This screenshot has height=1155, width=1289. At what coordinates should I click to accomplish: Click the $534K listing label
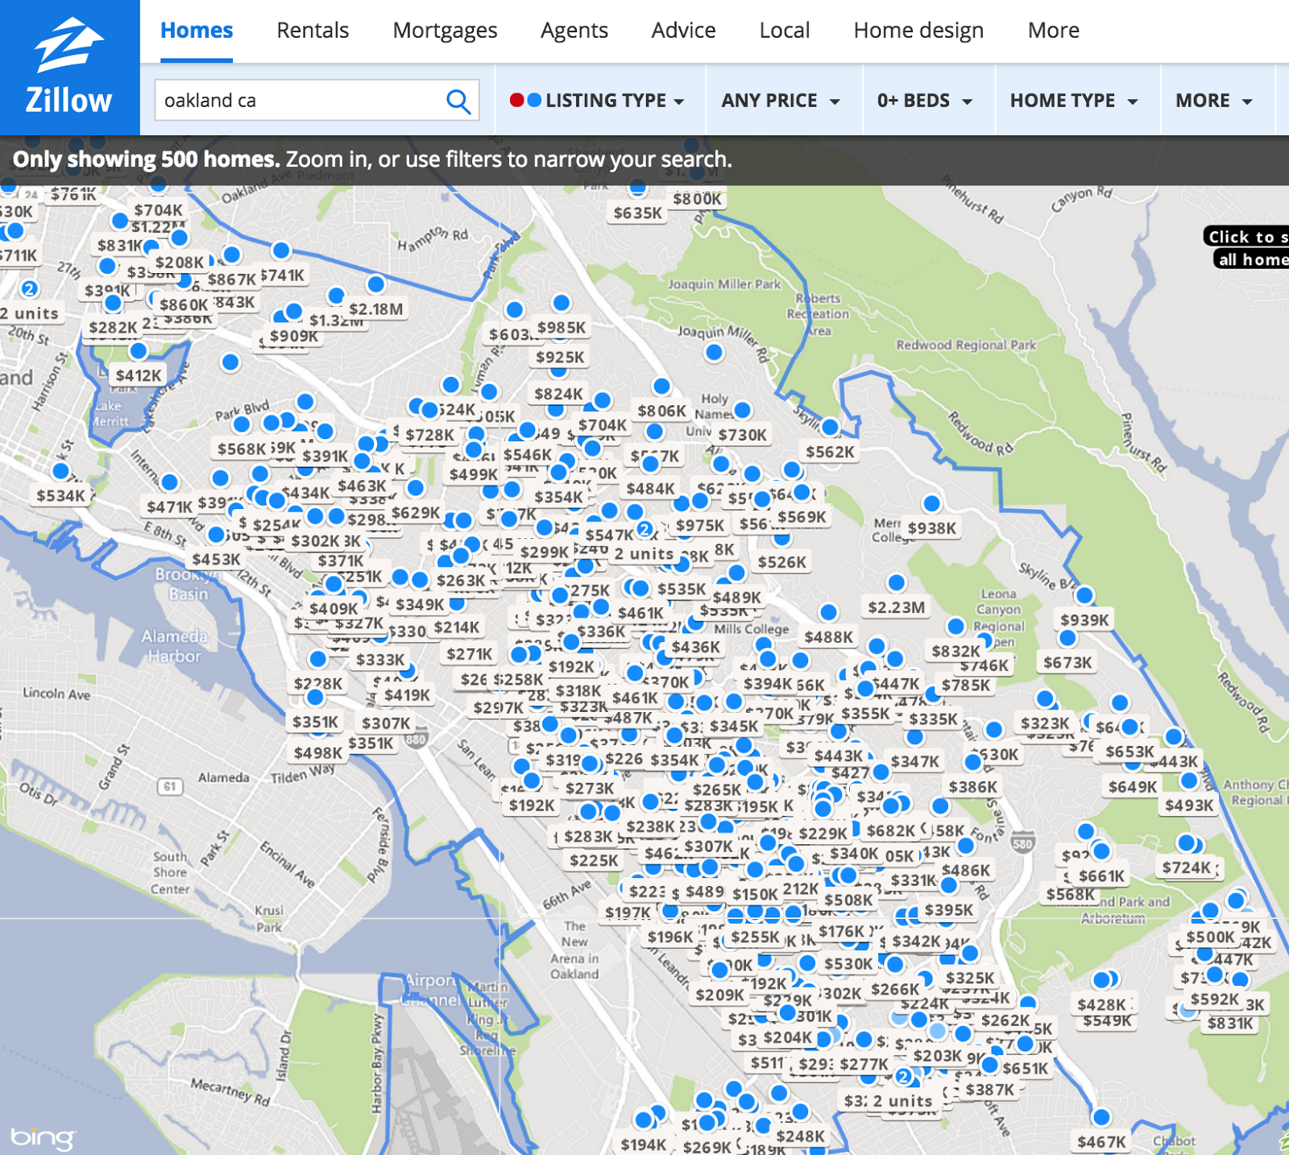pos(60,495)
